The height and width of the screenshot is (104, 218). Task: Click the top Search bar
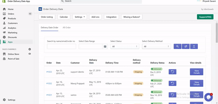[x=101, y=1]
